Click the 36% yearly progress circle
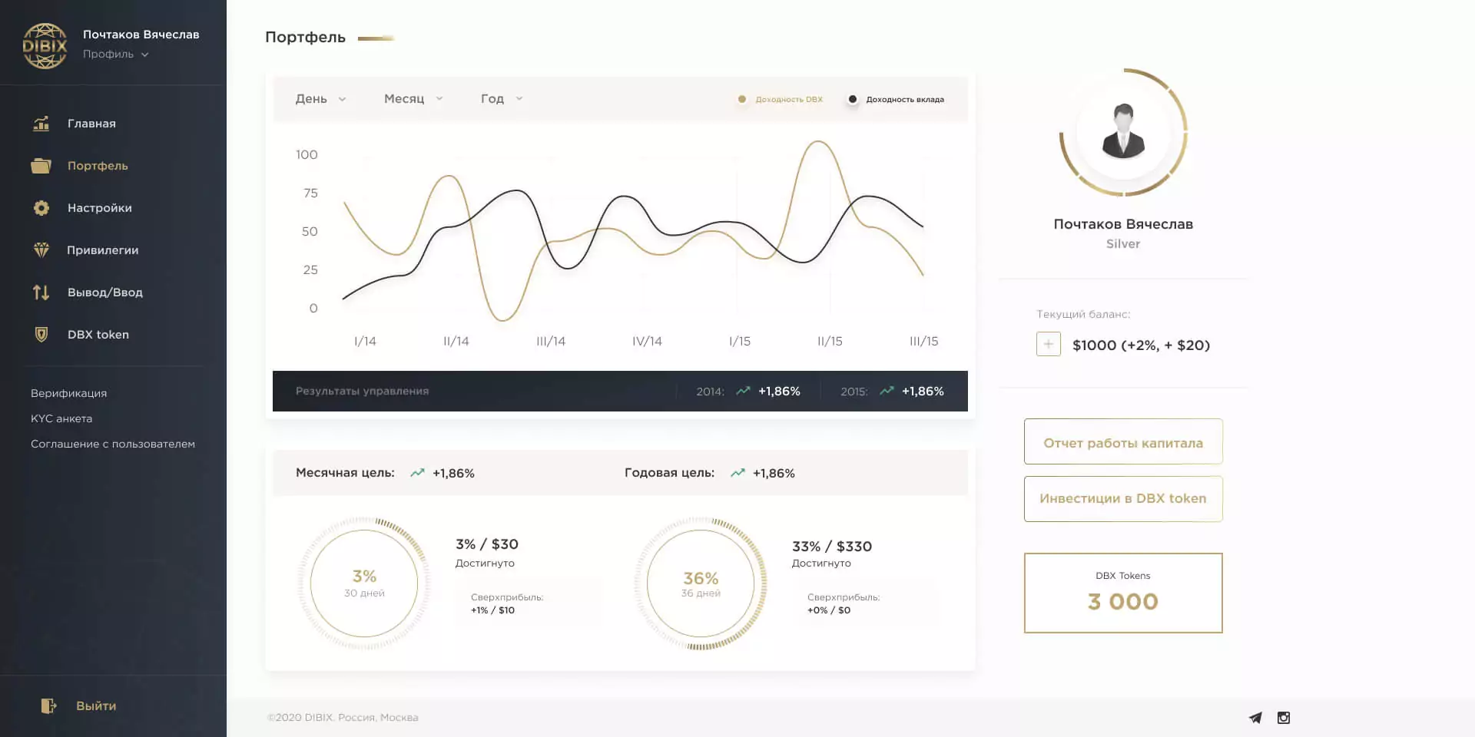 coord(701,583)
